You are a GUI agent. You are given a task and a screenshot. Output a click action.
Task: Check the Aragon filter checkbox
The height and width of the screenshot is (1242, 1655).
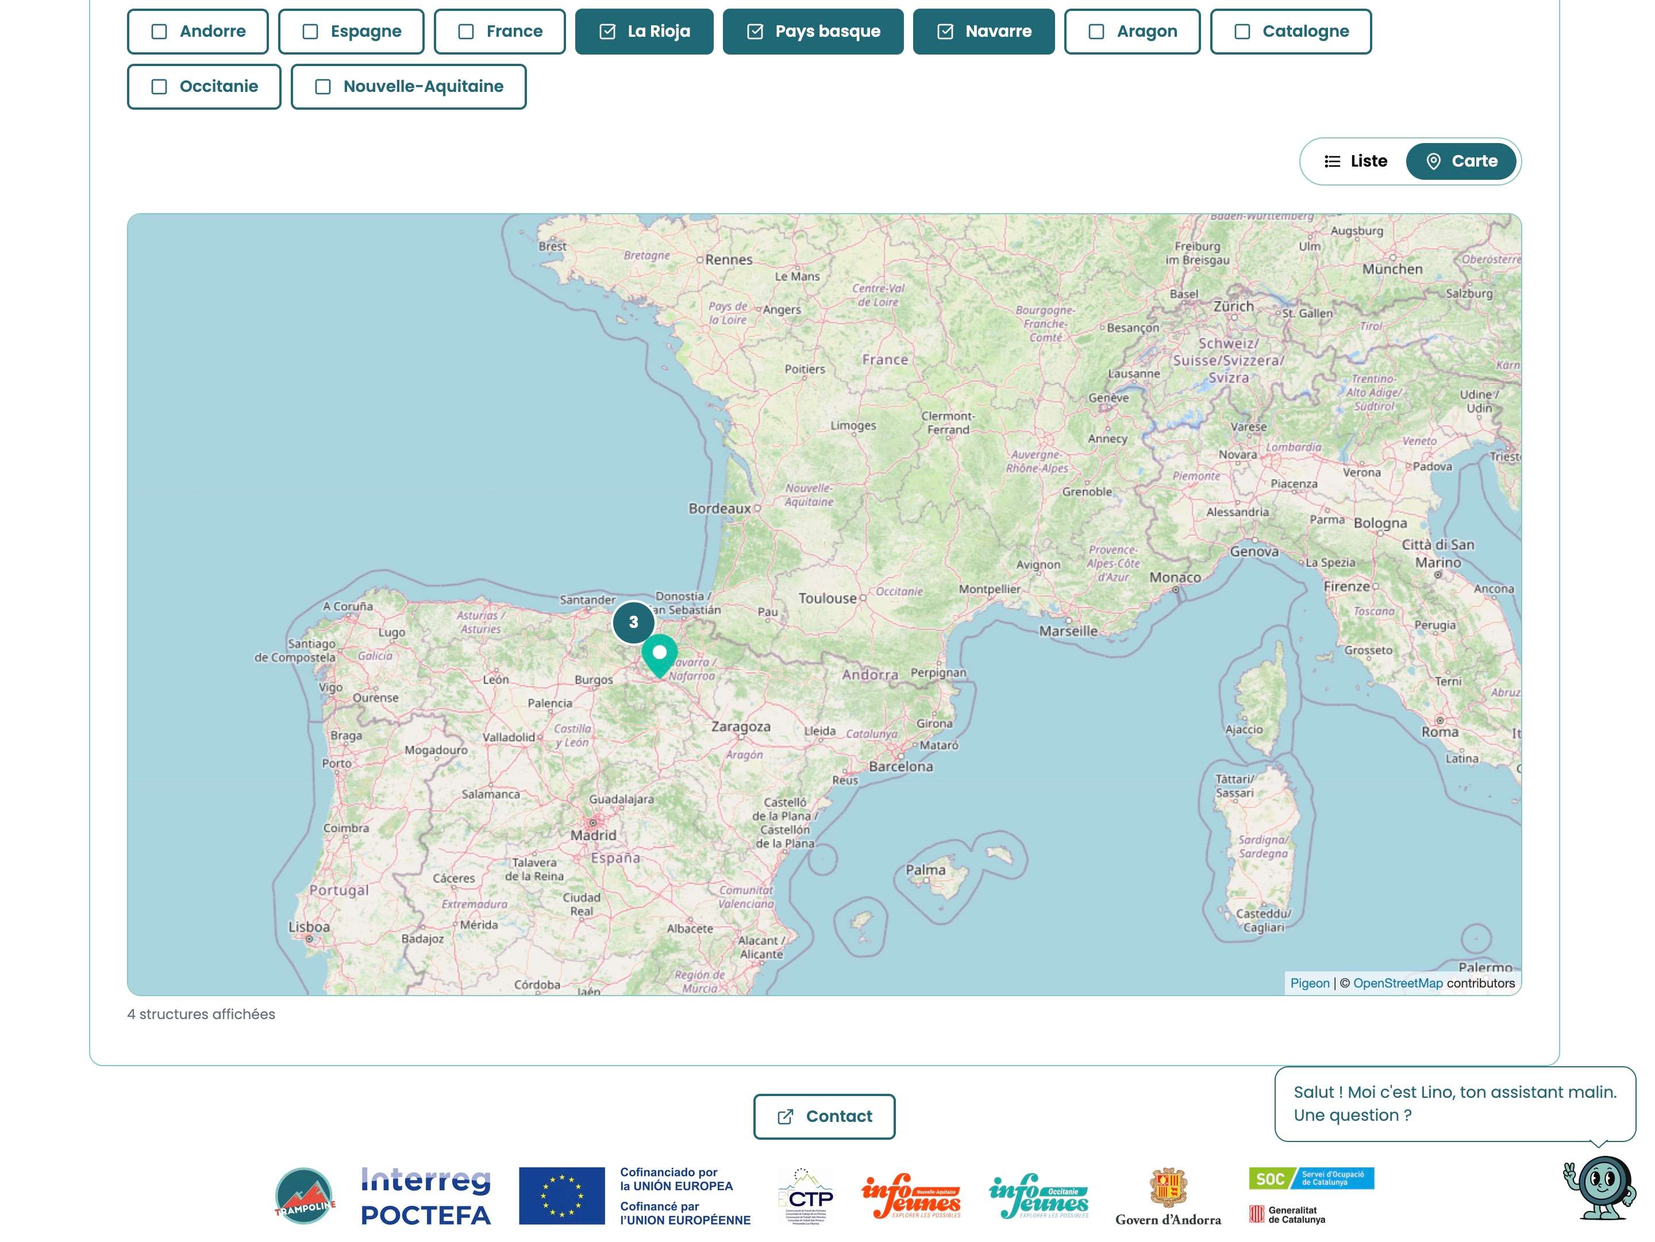[x=1132, y=32]
